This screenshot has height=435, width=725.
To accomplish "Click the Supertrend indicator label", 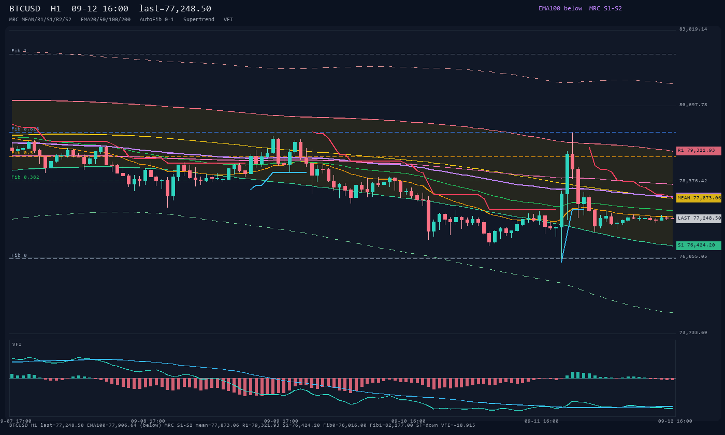I will (199, 20).
